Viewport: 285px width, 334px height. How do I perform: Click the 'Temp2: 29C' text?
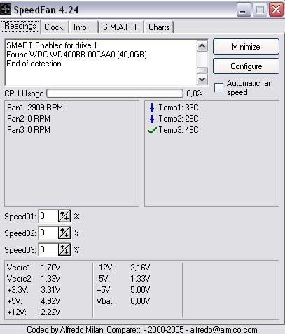(x=179, y=119)
